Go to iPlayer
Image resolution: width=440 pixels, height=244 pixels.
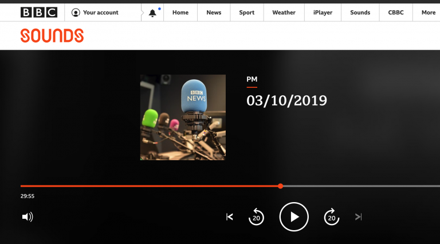323,13
